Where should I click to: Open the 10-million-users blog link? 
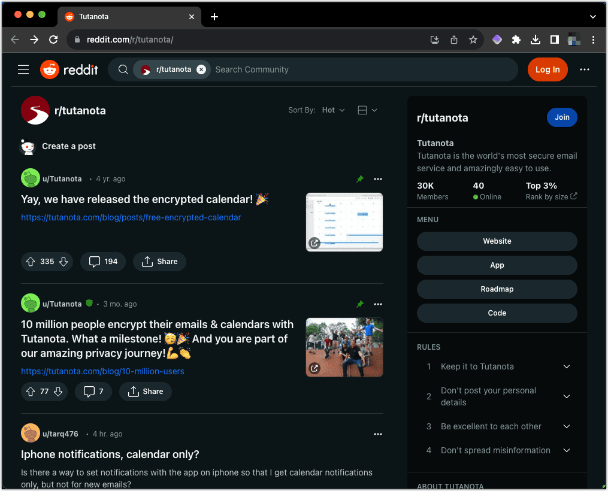coord(102,371)
